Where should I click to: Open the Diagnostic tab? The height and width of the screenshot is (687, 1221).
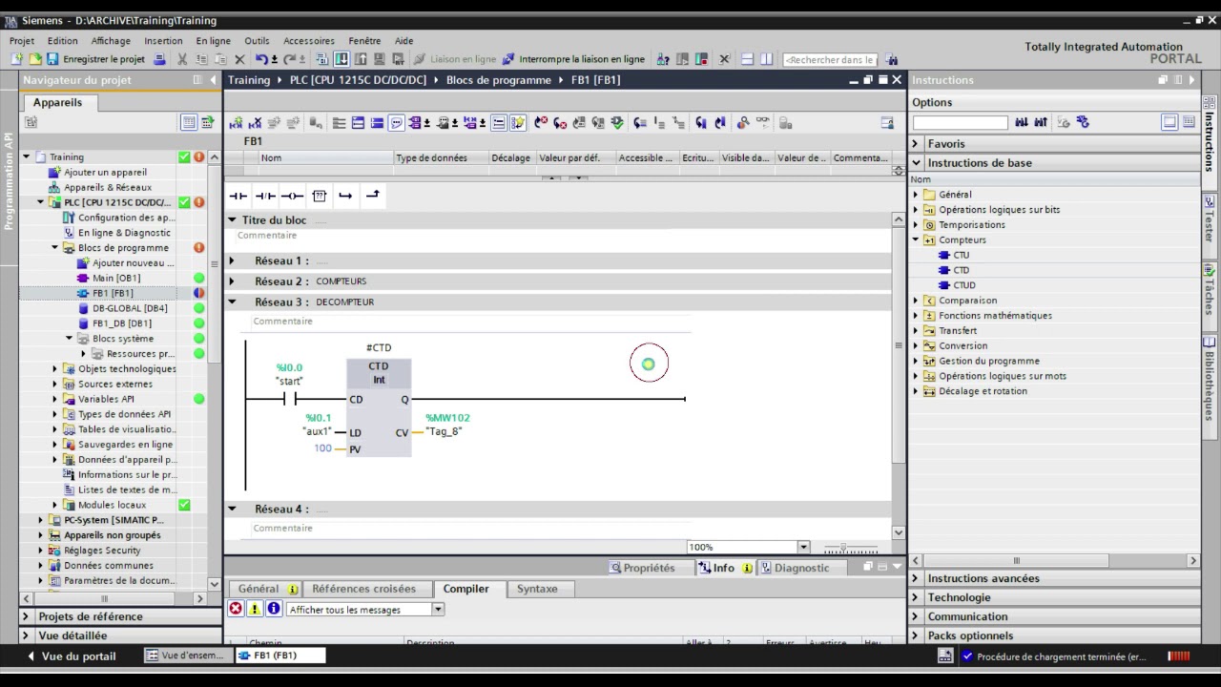tap(795, 568)
